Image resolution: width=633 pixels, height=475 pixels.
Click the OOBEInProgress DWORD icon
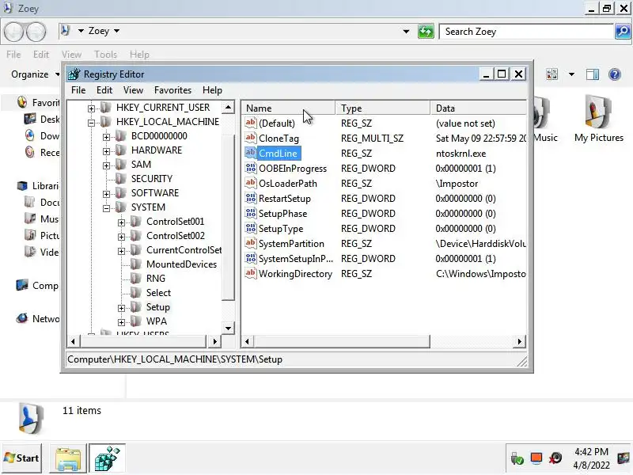pyautogui.click(x=251, y=168)
